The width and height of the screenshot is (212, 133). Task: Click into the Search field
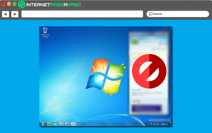pos(178,14)
